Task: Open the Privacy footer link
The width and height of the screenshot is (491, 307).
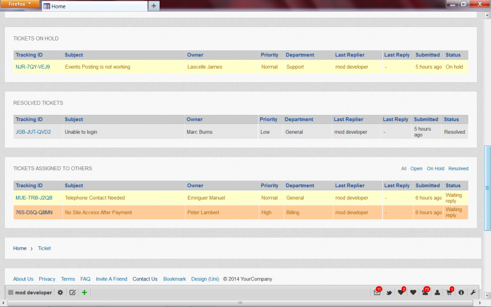Action: click(x=47, y=279)
